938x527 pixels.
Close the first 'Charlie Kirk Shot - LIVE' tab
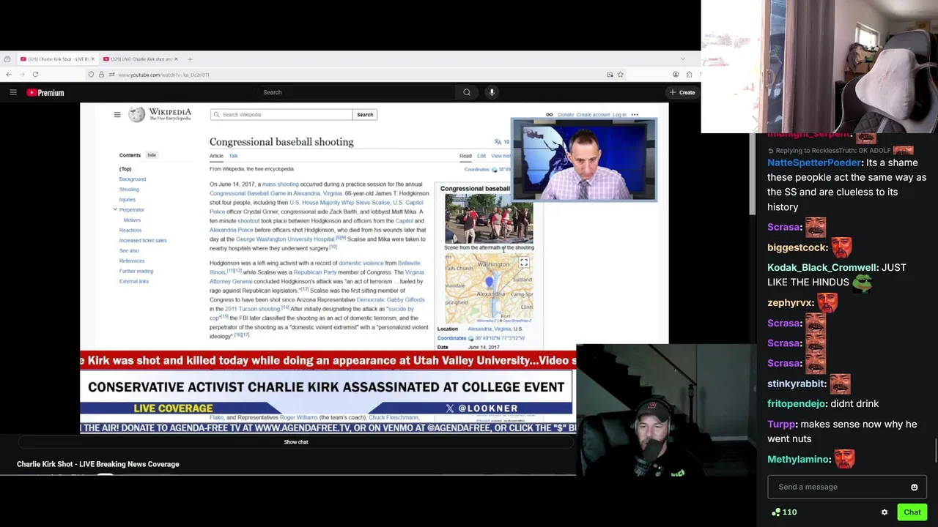(x=92, y=59)
